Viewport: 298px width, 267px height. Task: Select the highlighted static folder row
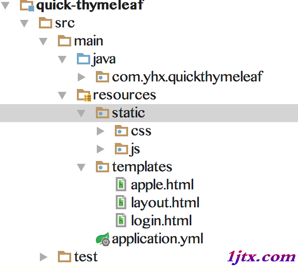(149, 113)
